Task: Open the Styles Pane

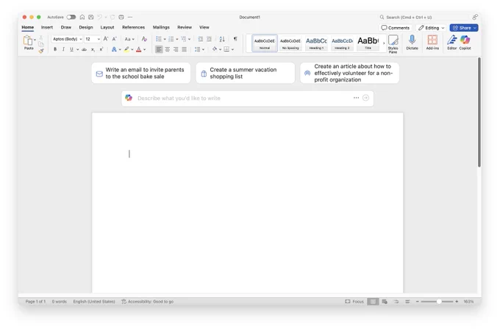Action: 393,43
